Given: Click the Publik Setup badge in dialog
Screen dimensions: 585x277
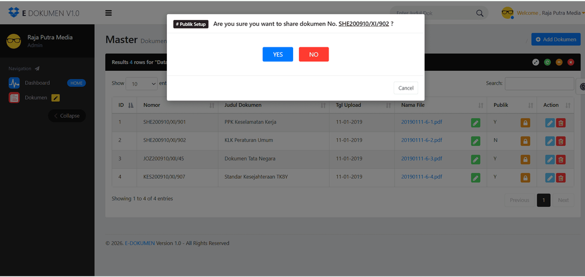Looking at the screenshot, I should point(191,24).
